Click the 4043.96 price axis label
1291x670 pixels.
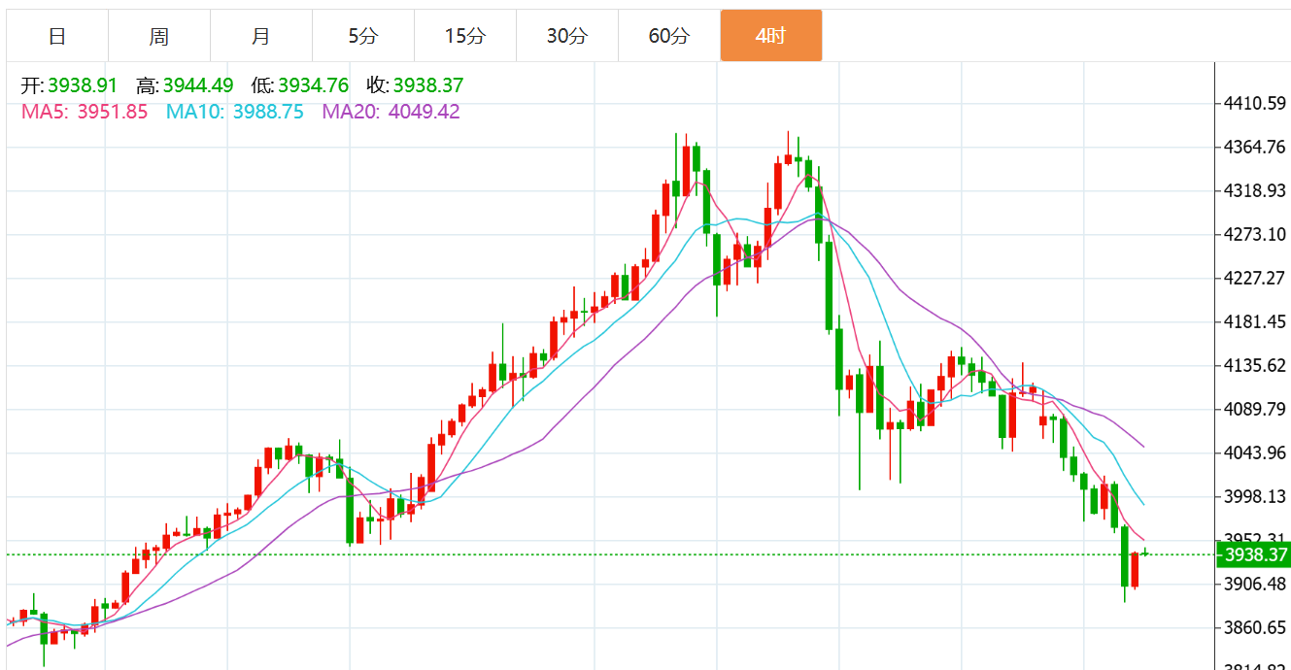point(1255,452)
